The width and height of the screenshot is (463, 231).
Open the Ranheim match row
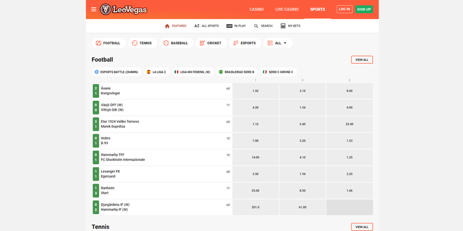pyautogui.click(x=162, y=190)
